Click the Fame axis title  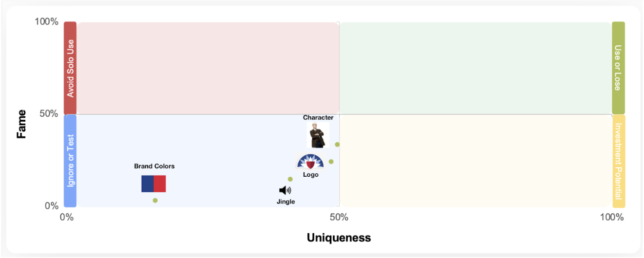point(21,124)
